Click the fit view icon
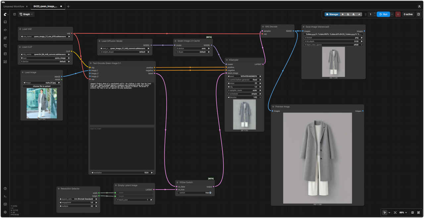This screenshot has width=424, height=218. click(395, 212)
